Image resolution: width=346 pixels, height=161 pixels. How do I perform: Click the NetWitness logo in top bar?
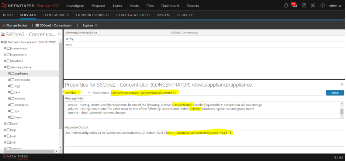pos(31,6)
